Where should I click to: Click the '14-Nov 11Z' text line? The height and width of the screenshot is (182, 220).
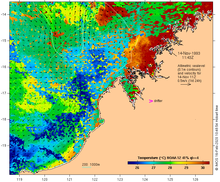pyautogui.click(x=187, y=77)
